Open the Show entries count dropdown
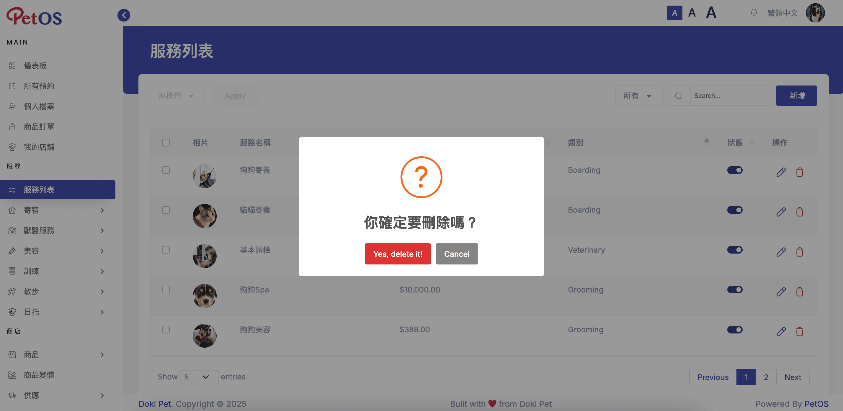The image size is (843, 411). click(x=199, y=377)
